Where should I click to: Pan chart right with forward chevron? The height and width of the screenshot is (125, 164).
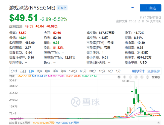[142, 77]
